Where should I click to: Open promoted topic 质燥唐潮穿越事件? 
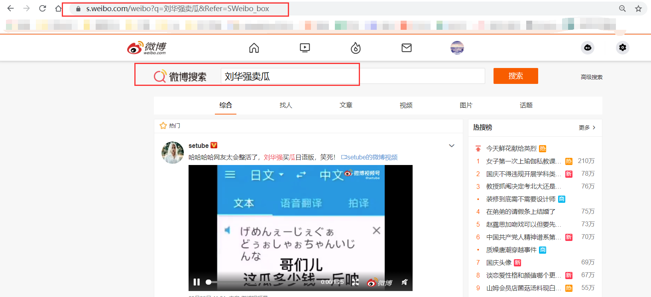[x=511, y=250]
